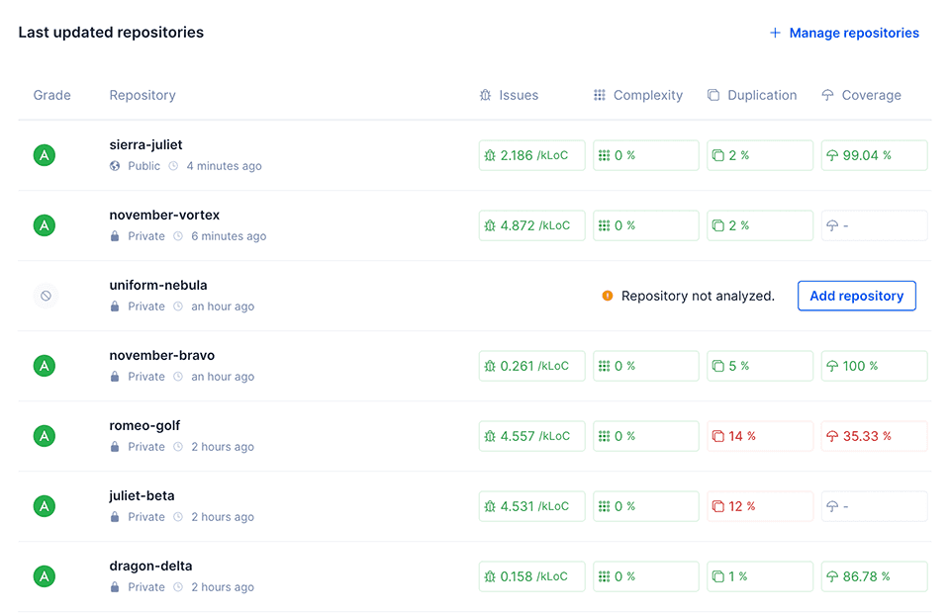The image size is (950, 613).
Task: Open november-bravo repository
Action: click(x=161, y=355)
